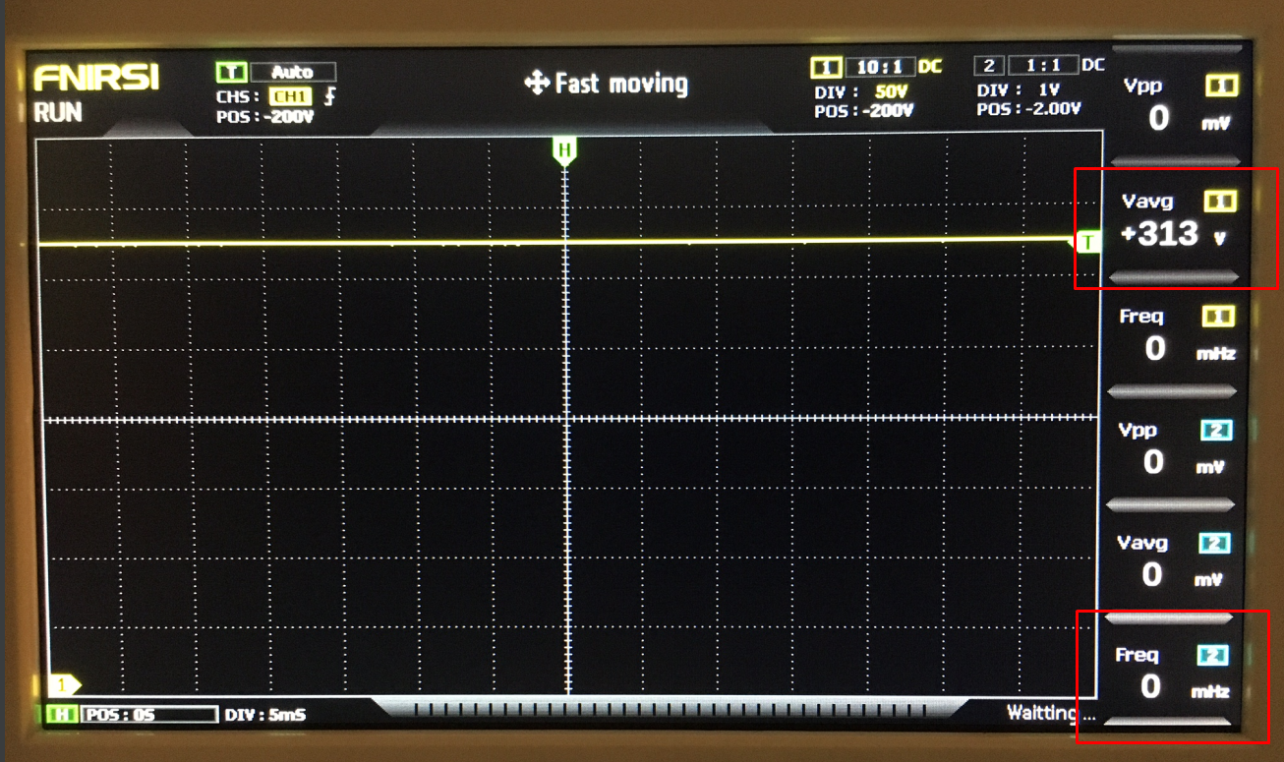Open the channel 1 Freq measurement
Viewport: 1284px width, 762px height.
pyautogui.click(x=1173, y=336)
